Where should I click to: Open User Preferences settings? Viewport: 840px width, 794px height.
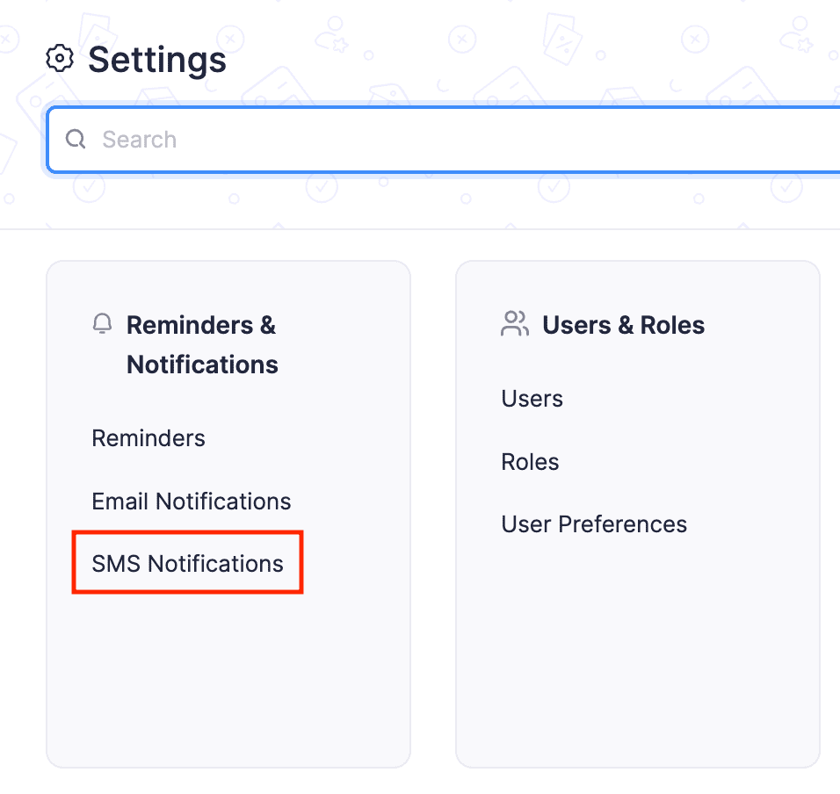pyautogui.click(x=594, y=523)
